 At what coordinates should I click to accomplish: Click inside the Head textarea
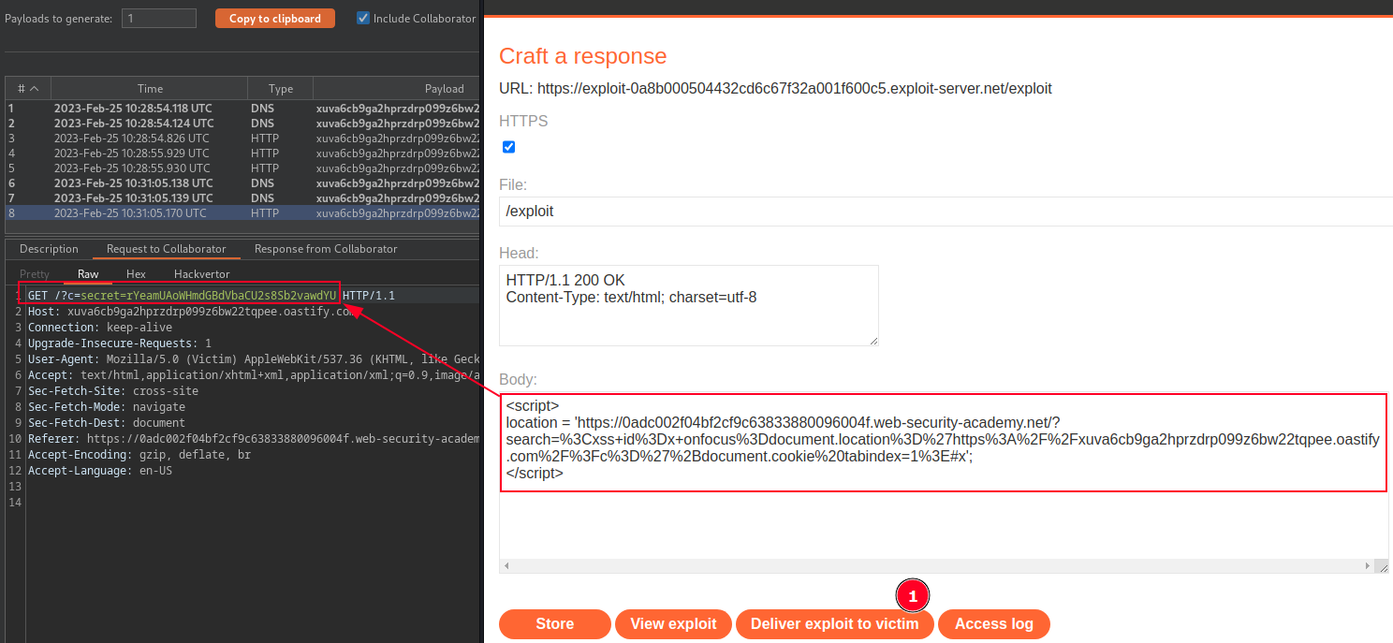(689, 305)
